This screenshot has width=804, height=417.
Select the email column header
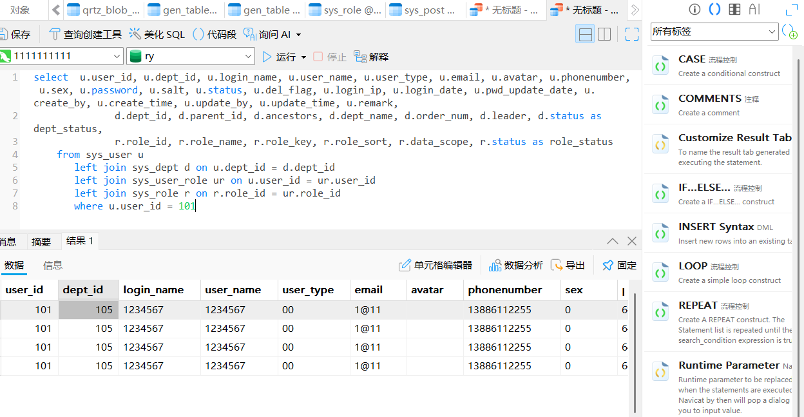coord(378,290)
